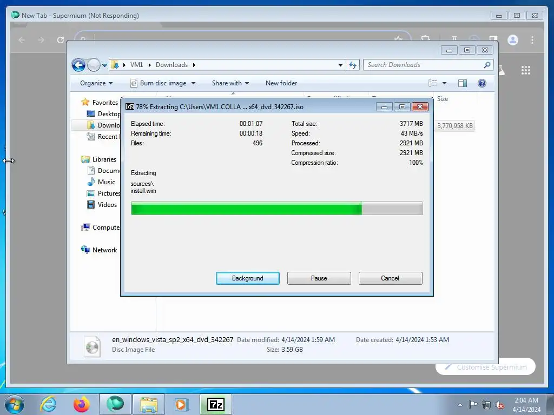Click the 7z icon in dialog title
The width and height of the screenshot is (554, 415).
click(x=130, y=106)
